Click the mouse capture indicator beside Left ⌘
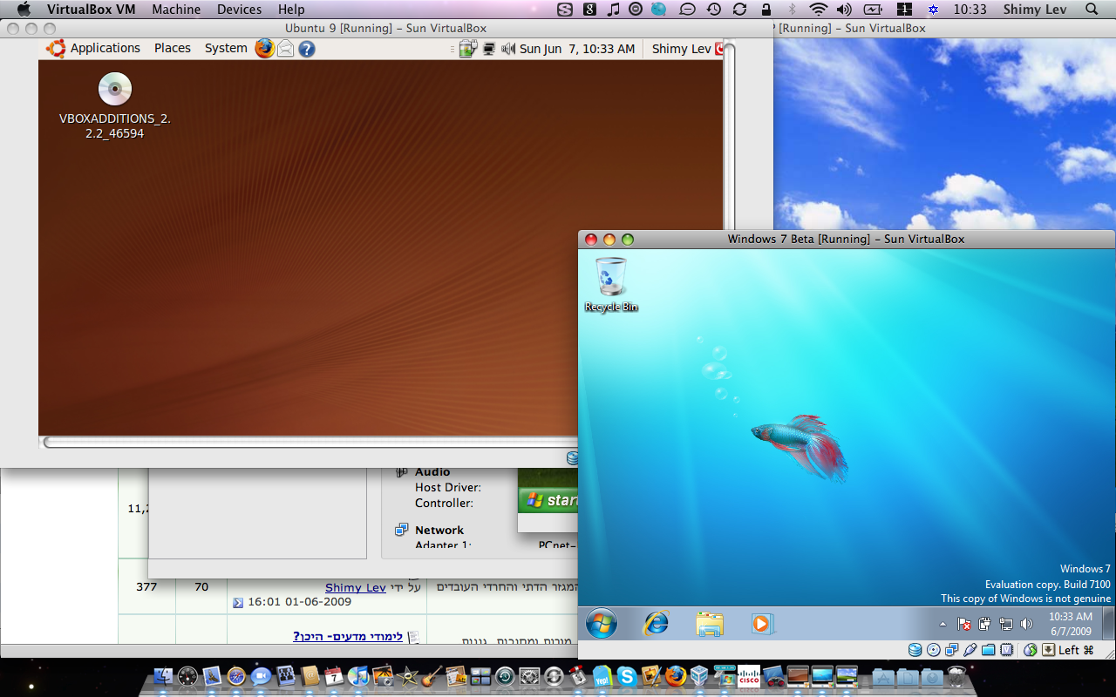This screenshot has width=1116, height=697. [1049, 650]
